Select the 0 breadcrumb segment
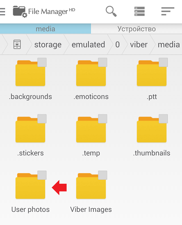The width and height of the screenshot is (182, 225). tap(117, 45)
